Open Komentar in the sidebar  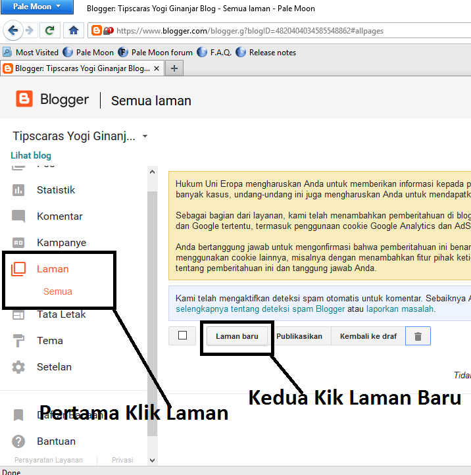60,216
